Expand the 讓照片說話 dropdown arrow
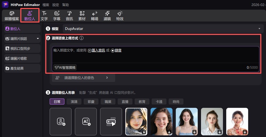Screen dimensions: 266x137 pos(38,39)
